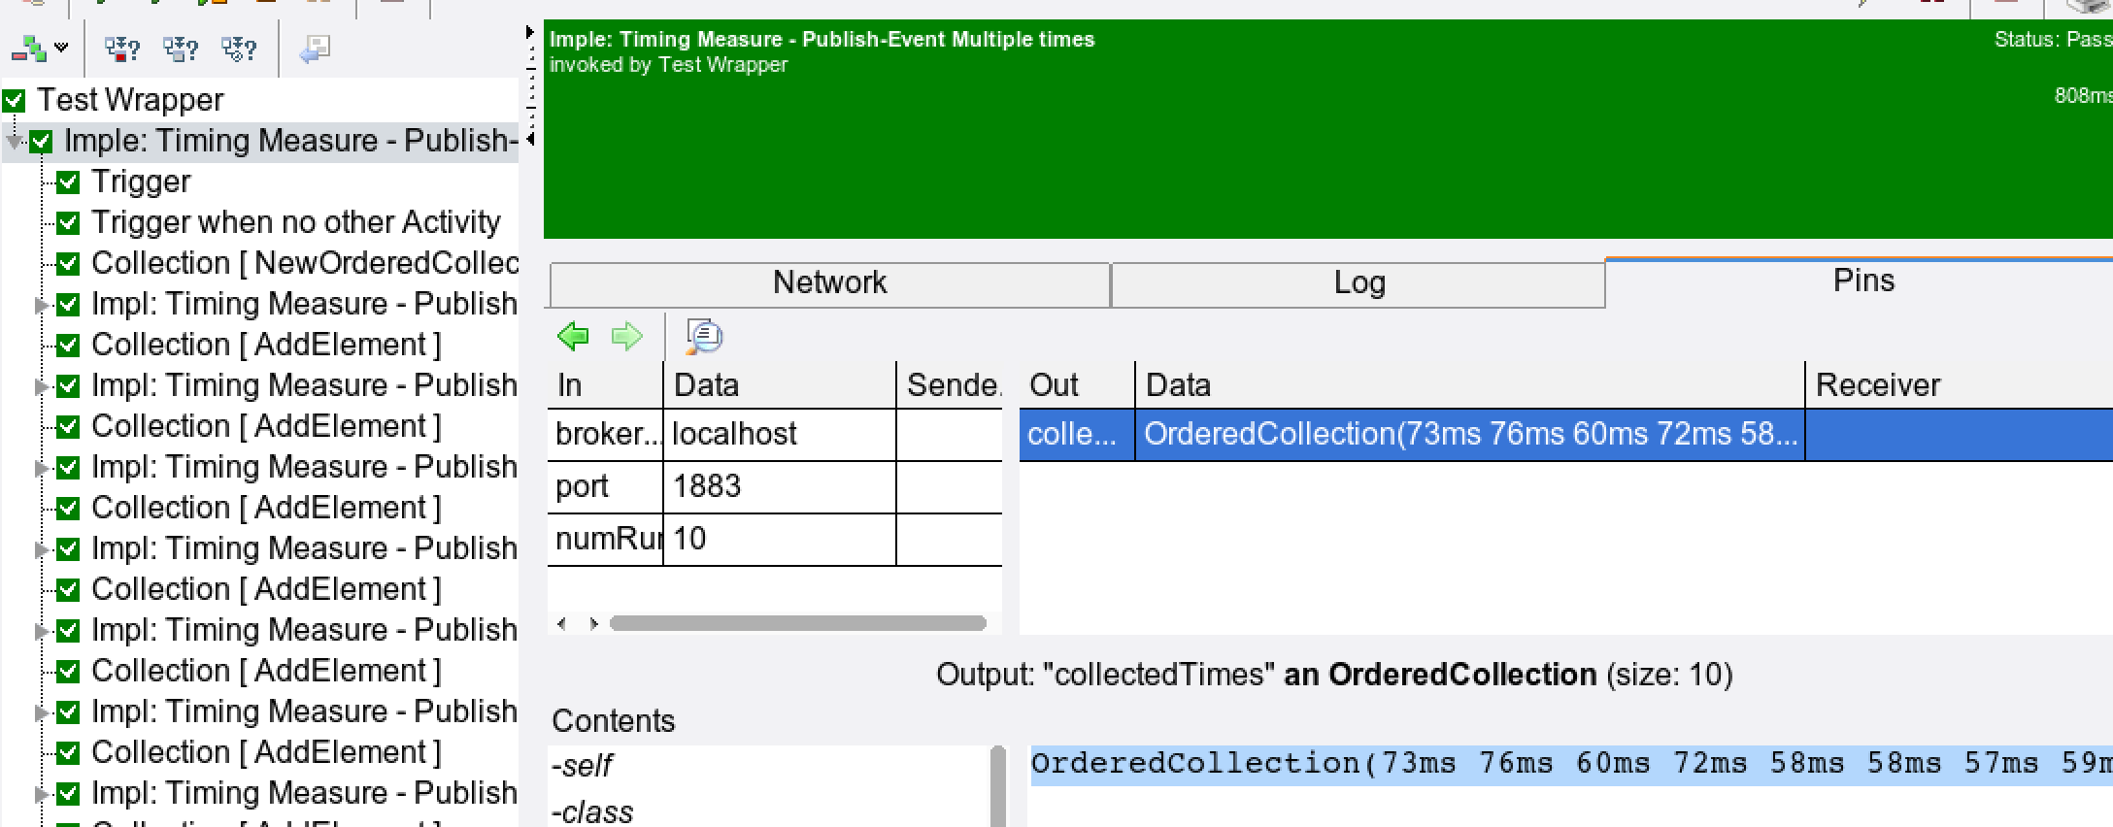This screenshot has width=2113, height=827.
Task: Click the input pins horizontal scrollbar
Action: (796, 623)
